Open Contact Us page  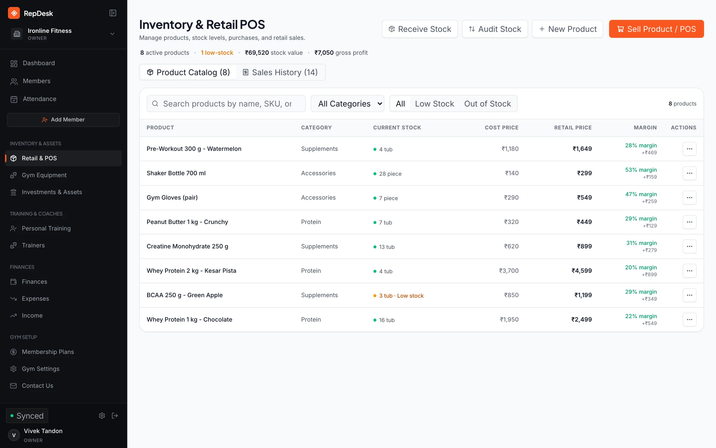click(x=63, y=386)
